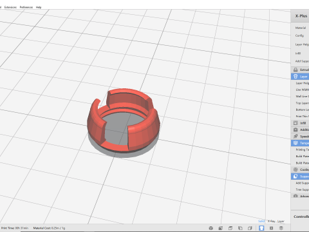Switch to Solid view mode label
The height and width of the screenshot is (232, 309).
(x=261, y=221)
